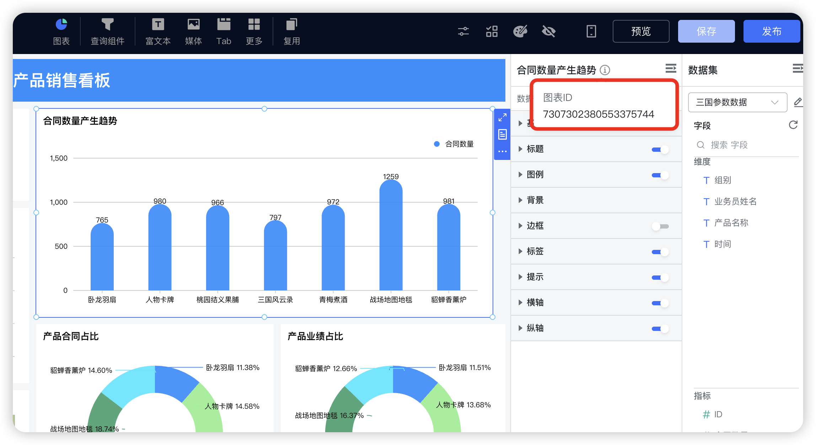Insert a media element (媒体)
Viewport: 816px width, 445px height.
point(193,31)
